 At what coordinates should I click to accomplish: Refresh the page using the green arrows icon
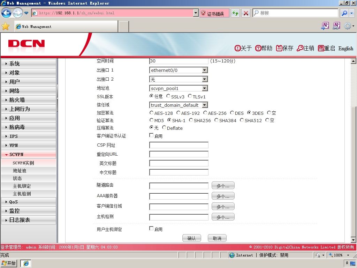(x=235, y=13)
